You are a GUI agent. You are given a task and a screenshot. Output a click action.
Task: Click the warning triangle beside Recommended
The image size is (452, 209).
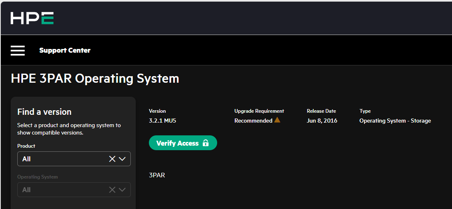coord(277,120)
